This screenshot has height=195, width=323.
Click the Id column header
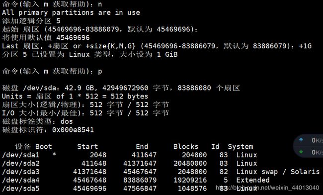click(x=215, y=147)
